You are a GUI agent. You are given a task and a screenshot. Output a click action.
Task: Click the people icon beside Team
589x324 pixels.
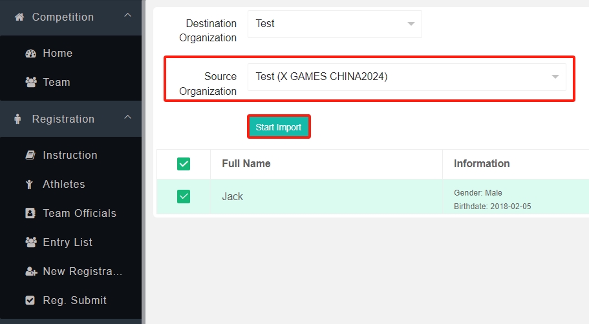[x=30, y=83]
